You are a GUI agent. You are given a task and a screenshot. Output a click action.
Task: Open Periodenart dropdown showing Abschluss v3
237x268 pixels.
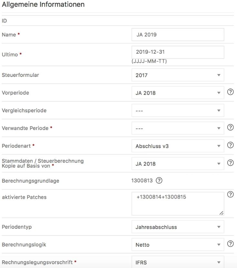178,146
